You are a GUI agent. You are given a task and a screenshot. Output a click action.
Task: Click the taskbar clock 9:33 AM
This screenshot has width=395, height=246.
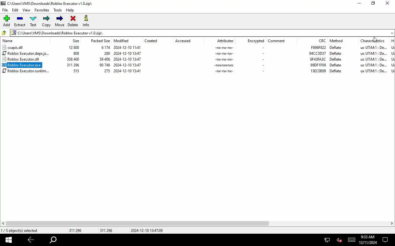pos(367,237)
